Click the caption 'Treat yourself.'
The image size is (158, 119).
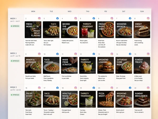point(139,110)
